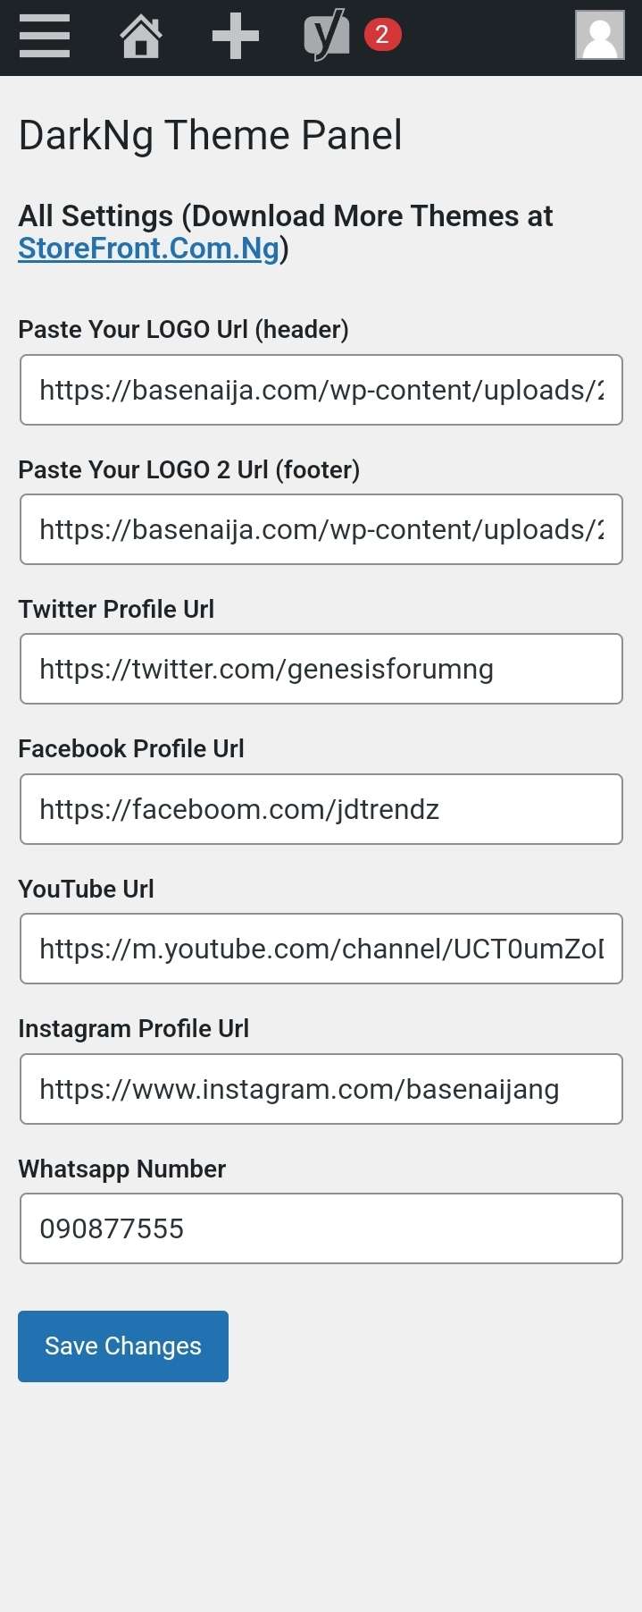The width and height of the screenshot is (642, 1612).
Task: Focus the header LOGO Url input field
Action: (321, 390)
